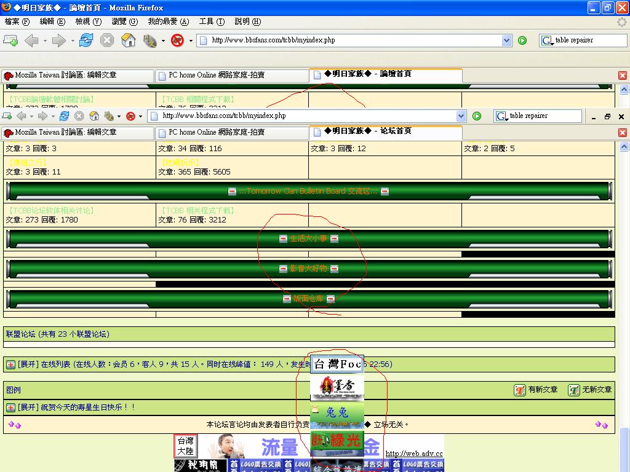Collapse the 生活大小事 category with left minus icon

pyautogui.click(x=283, y=238)
